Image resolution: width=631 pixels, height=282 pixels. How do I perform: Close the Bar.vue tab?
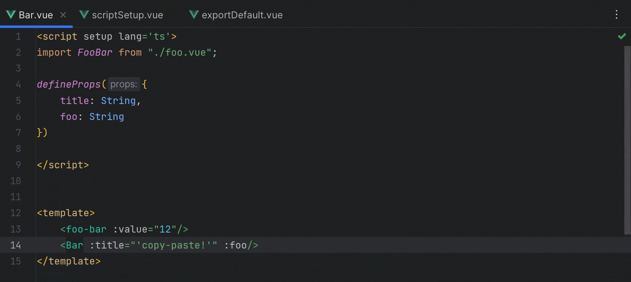pyautogui.click(x=63, y=15)
